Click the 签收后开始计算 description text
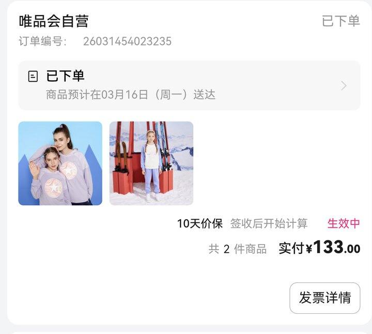 [x=269, y=223]
